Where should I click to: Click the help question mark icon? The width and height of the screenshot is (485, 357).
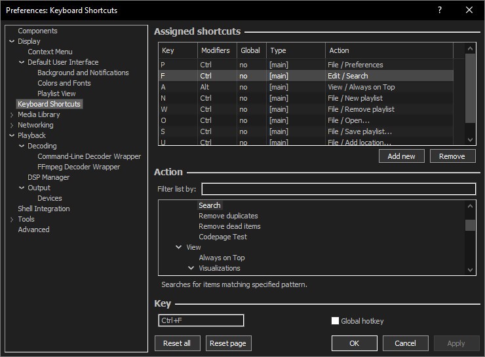click(x=440, y=10)
